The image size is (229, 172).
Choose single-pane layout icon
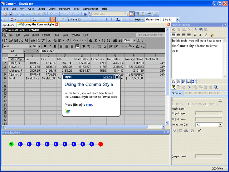tap(132, 14)
